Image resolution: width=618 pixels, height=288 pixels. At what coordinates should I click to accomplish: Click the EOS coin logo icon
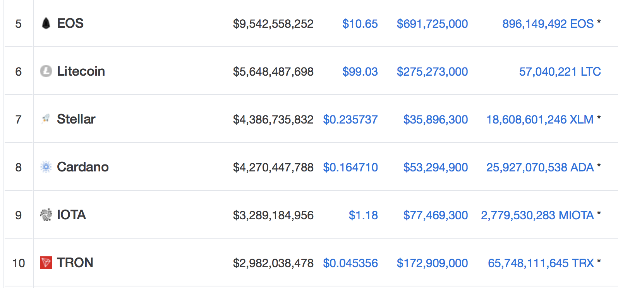point(46,24)
